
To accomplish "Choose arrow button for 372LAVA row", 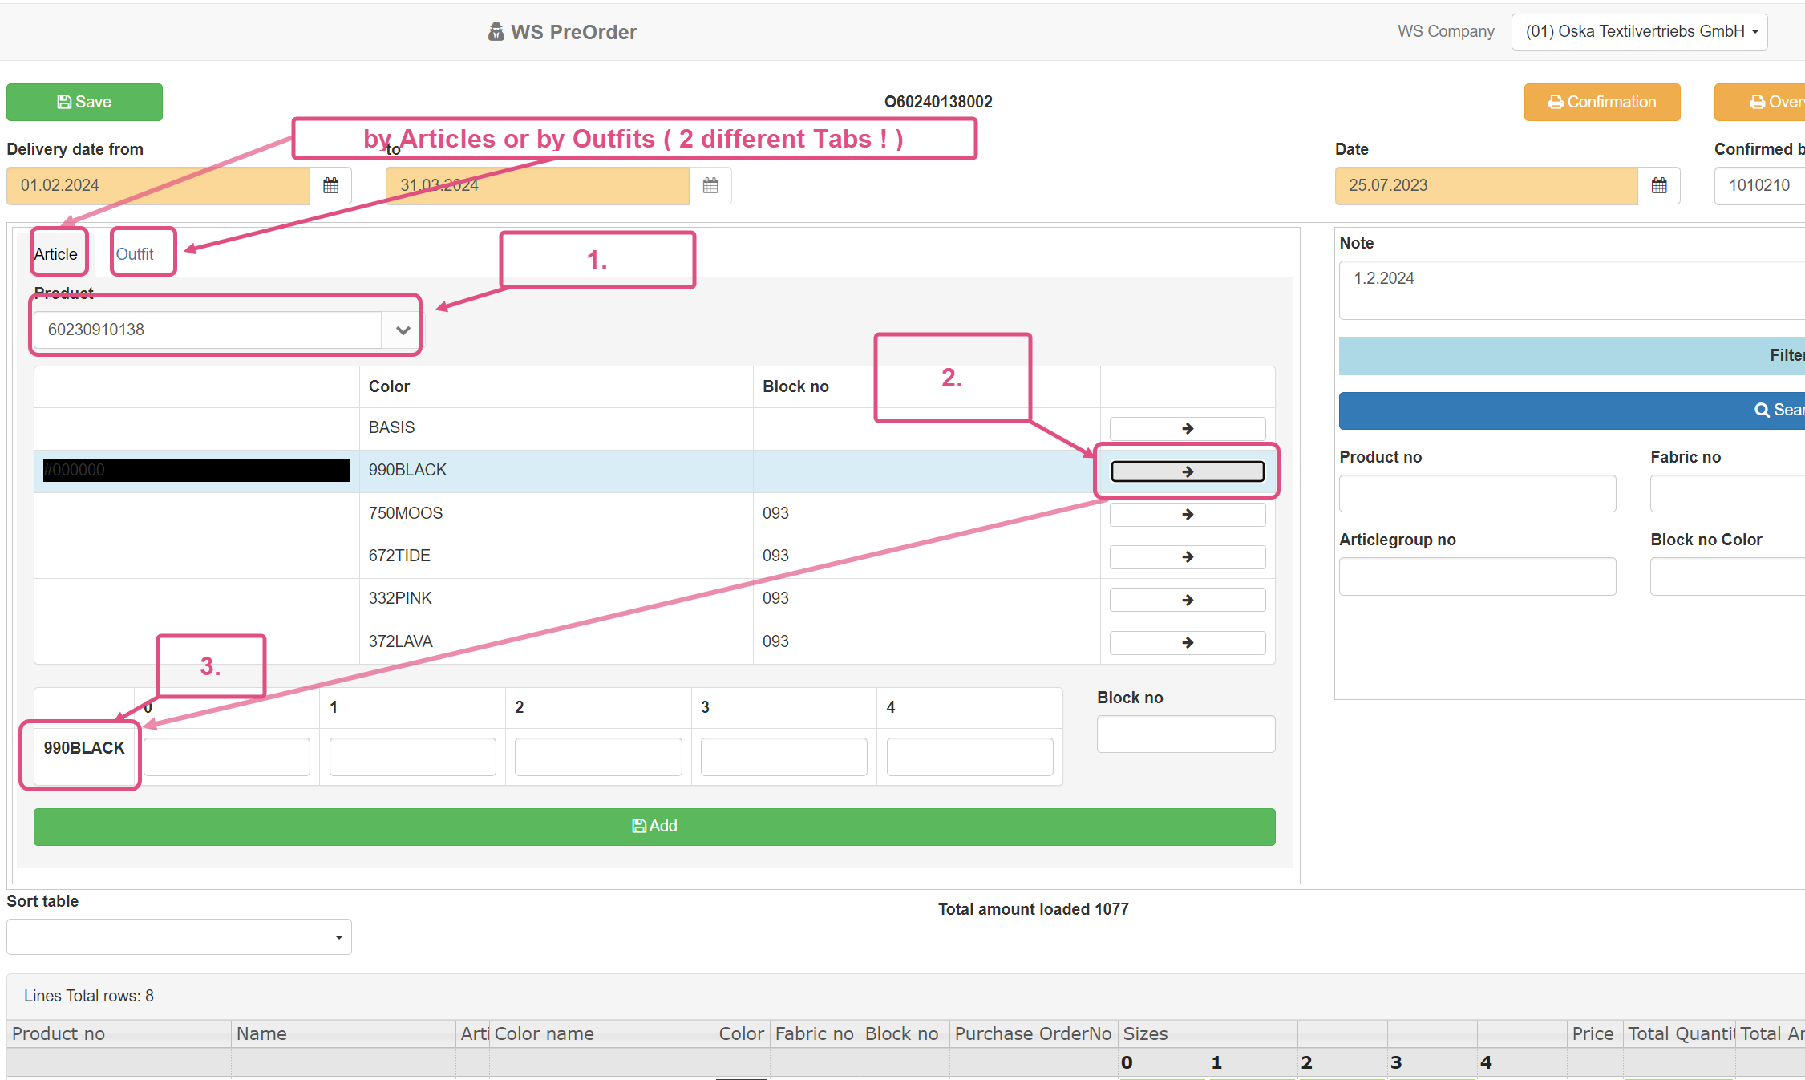I will [x=1187, y=642].
